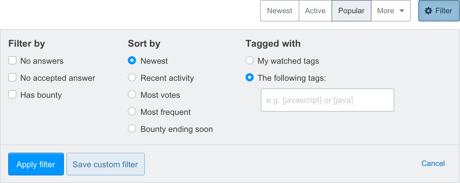460x183 pixels.
Task: Select My watched tags option
Action: [x=250, y=61]
